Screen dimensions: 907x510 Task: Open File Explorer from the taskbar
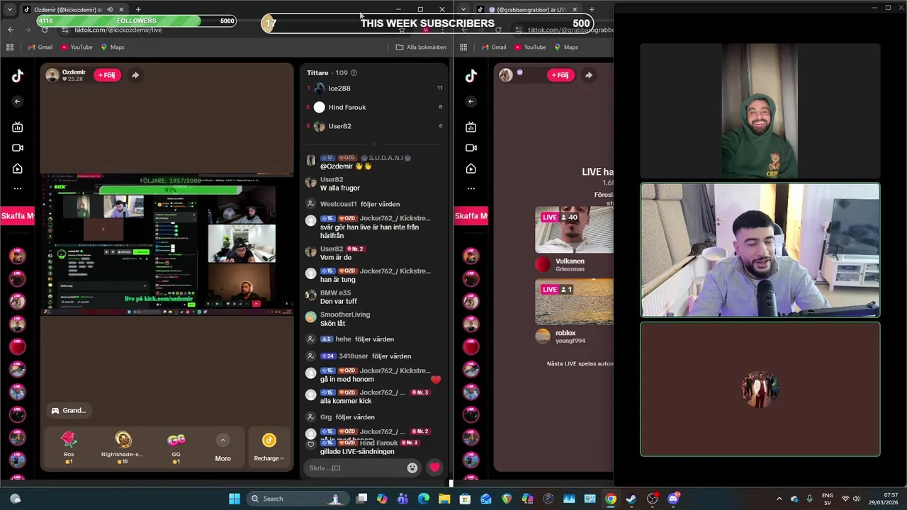(444, 499)
